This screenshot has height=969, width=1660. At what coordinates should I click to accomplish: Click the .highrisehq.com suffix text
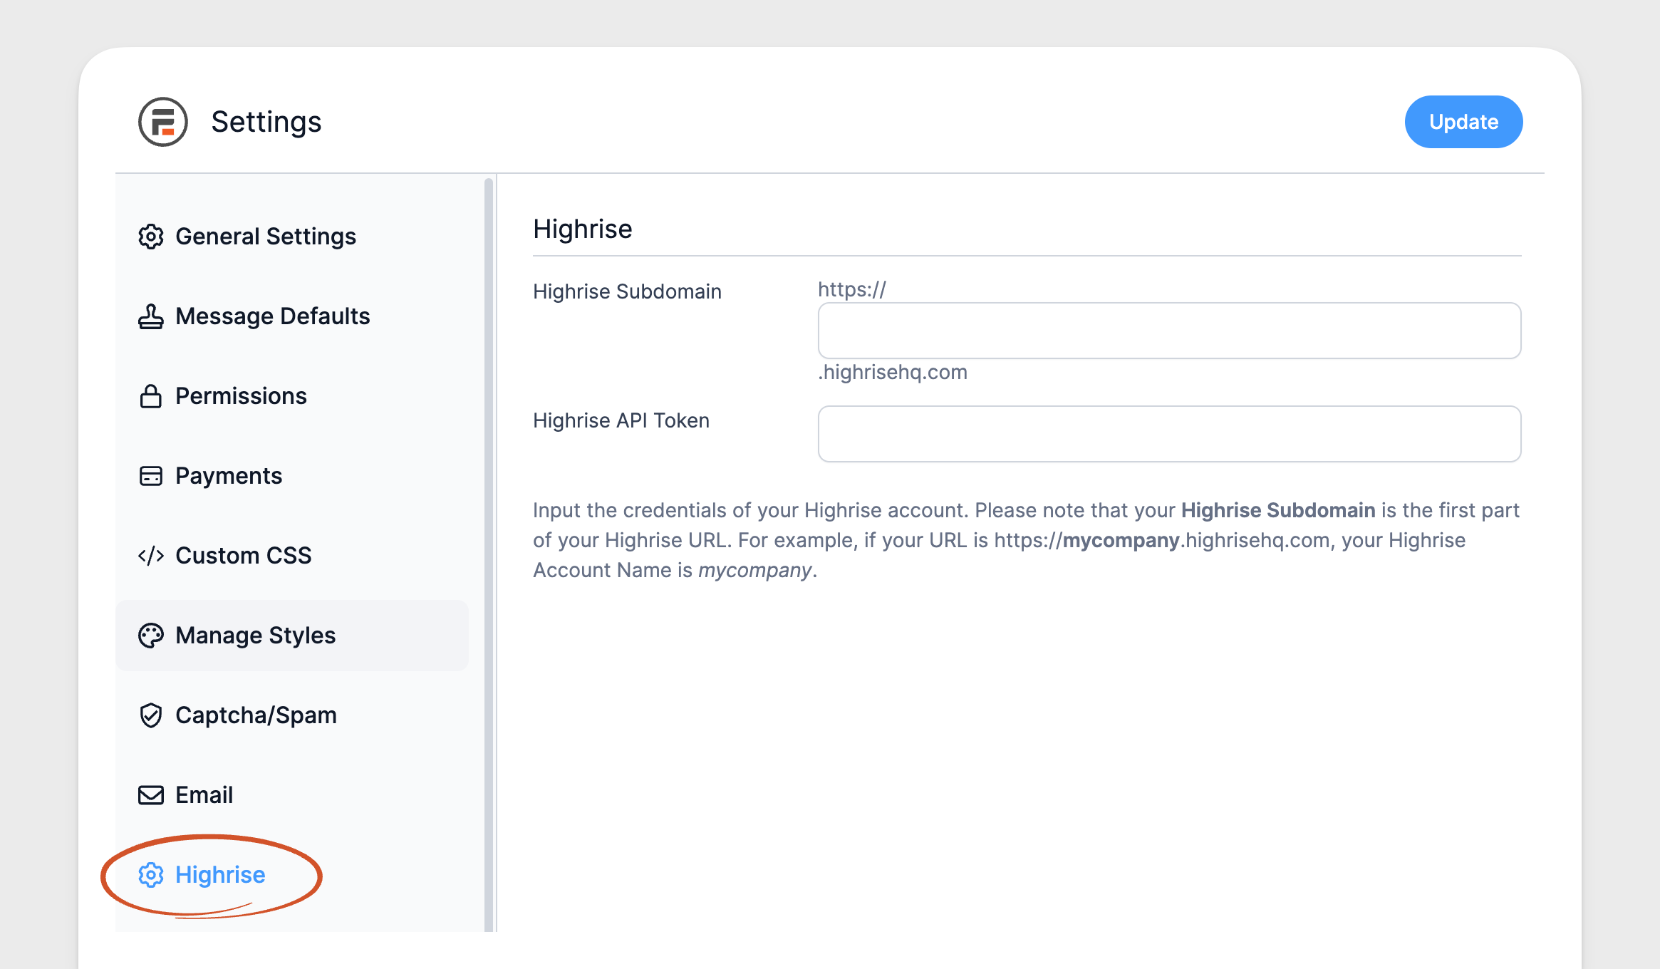pos(893,372)
